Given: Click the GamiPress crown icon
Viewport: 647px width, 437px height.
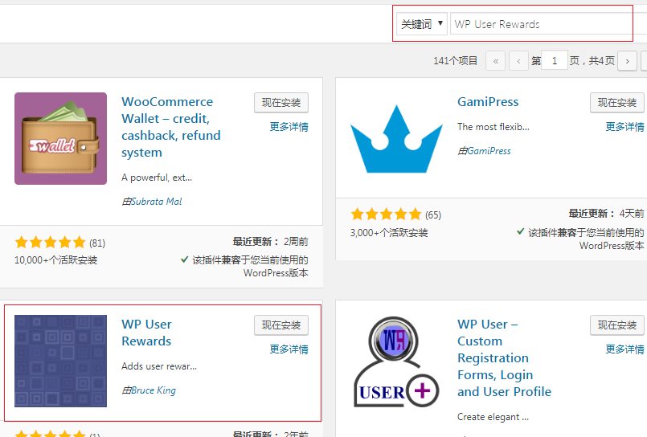Looking at the screenshot, I should (396, 138).
